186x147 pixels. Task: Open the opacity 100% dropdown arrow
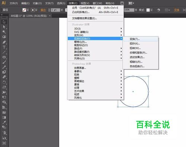[136, 10]
